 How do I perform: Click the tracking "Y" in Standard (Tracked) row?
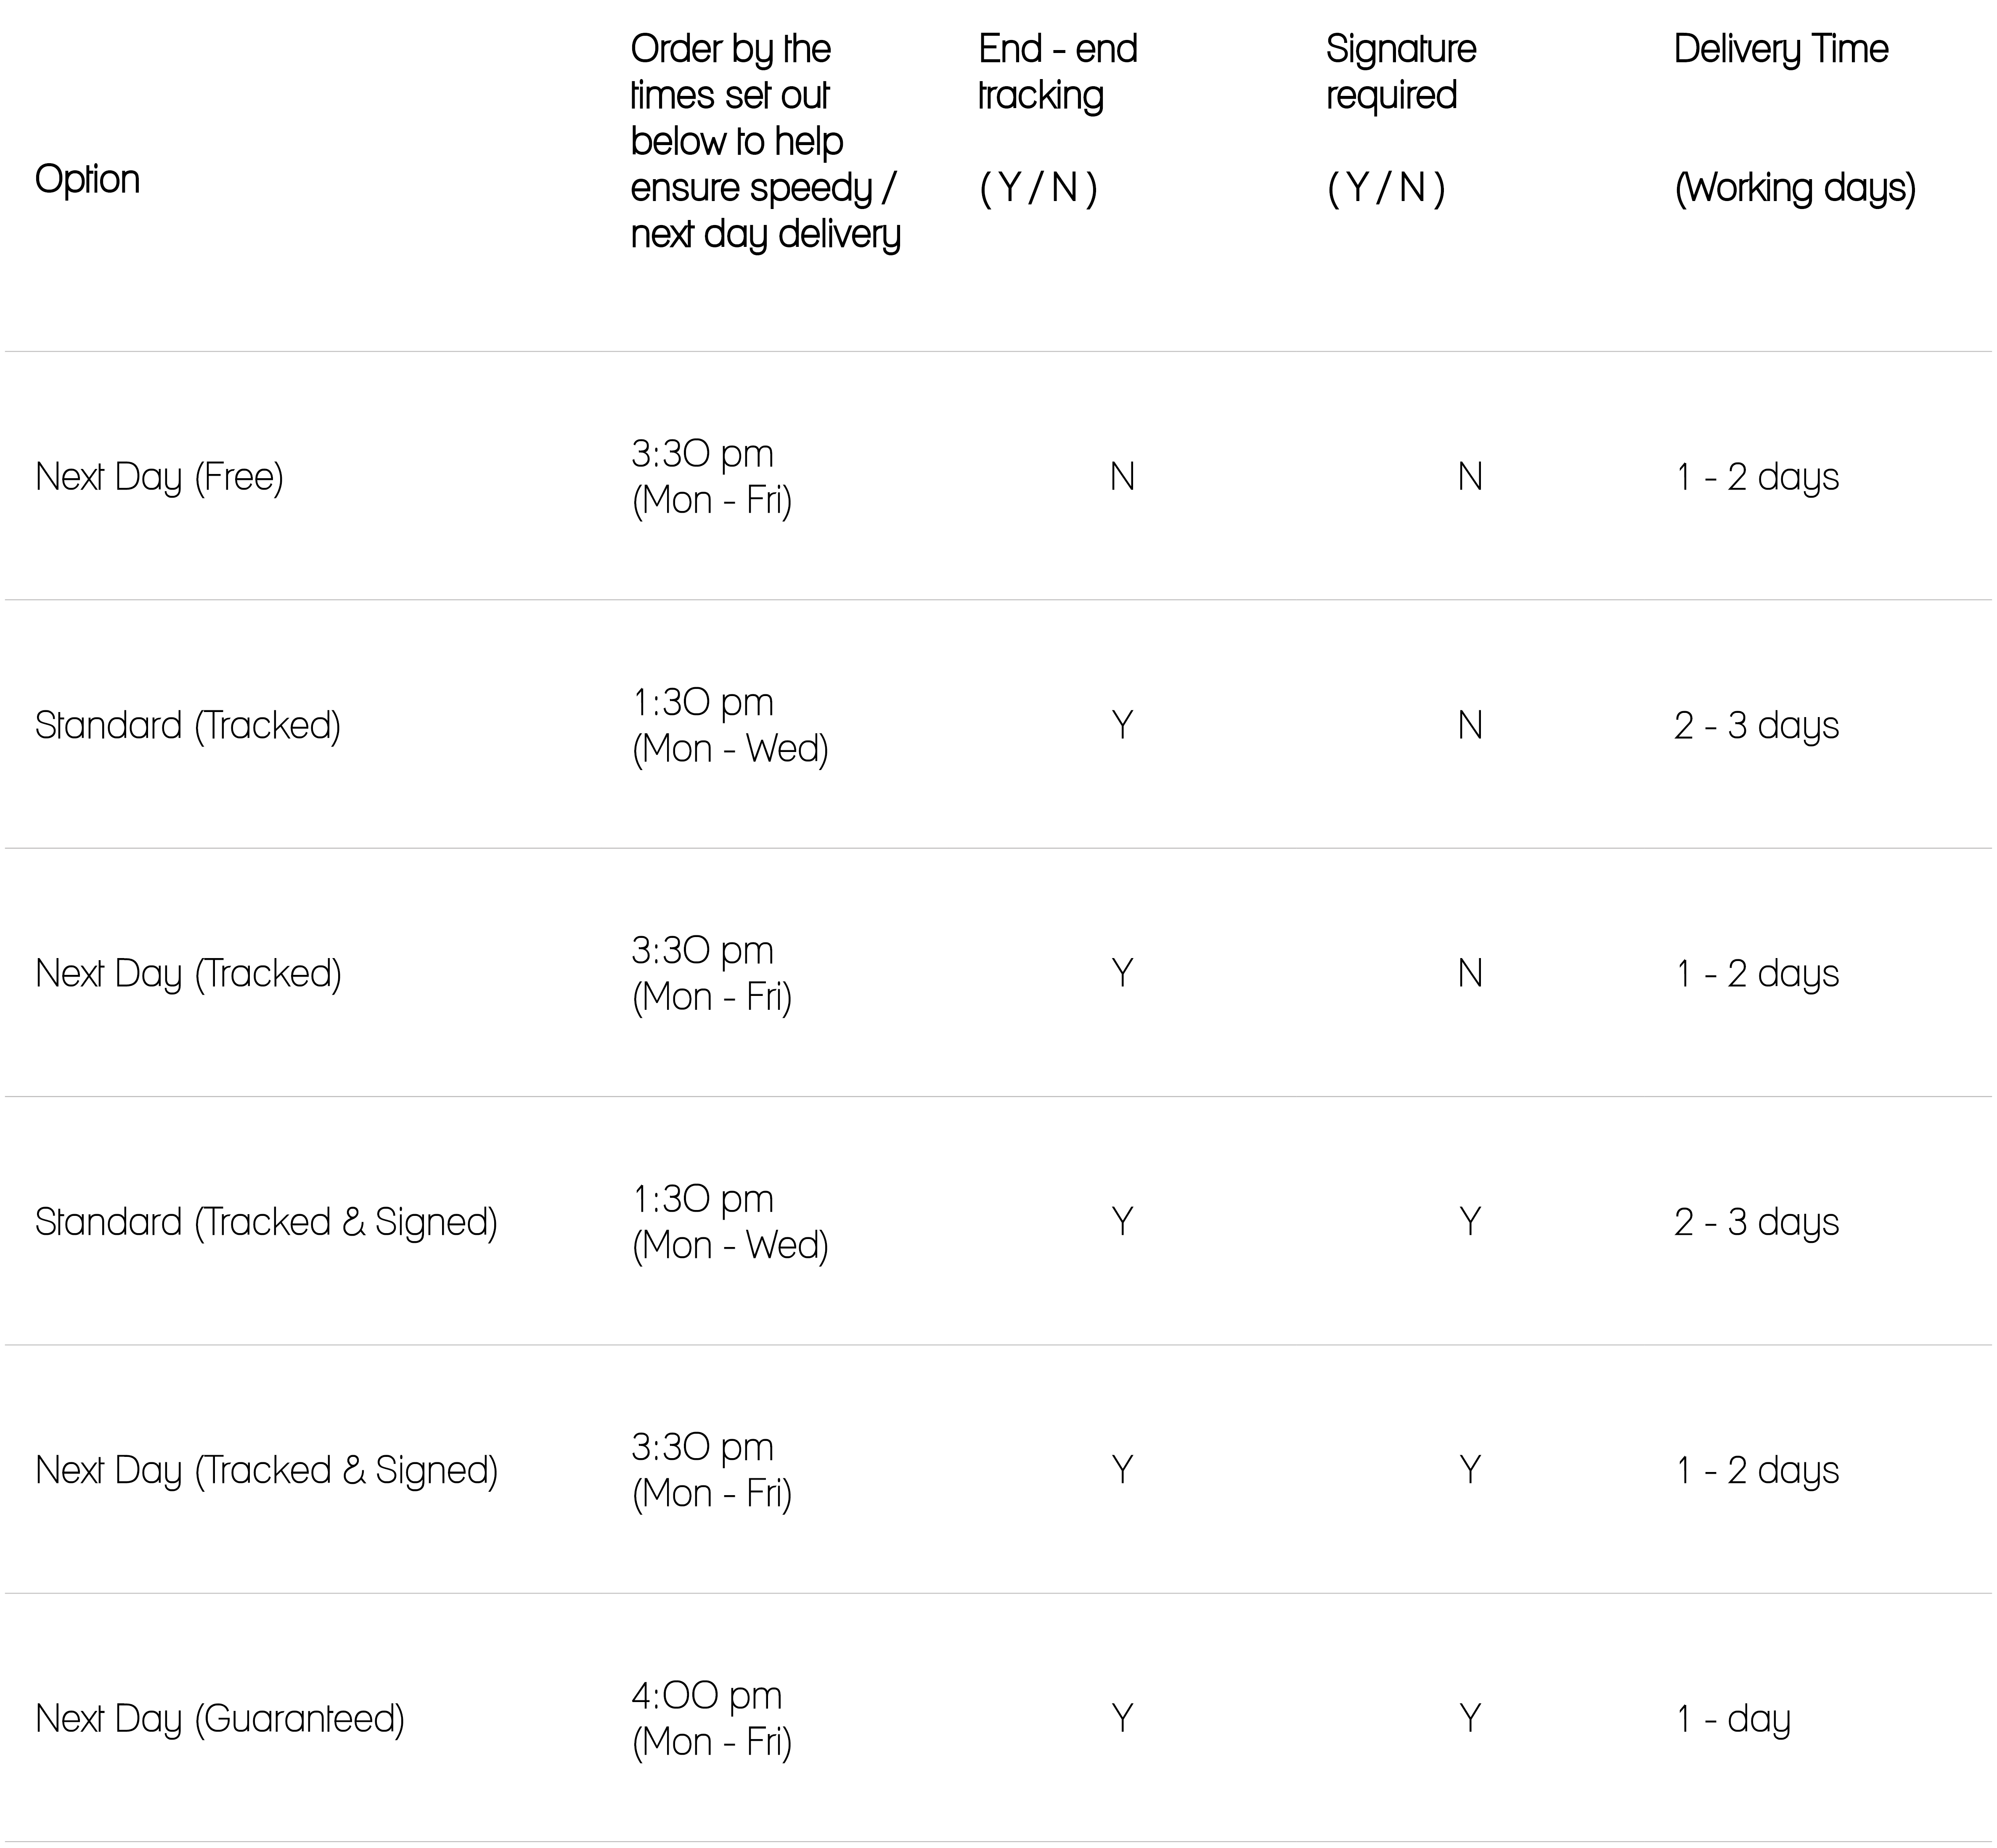[x=1122, y=725]
